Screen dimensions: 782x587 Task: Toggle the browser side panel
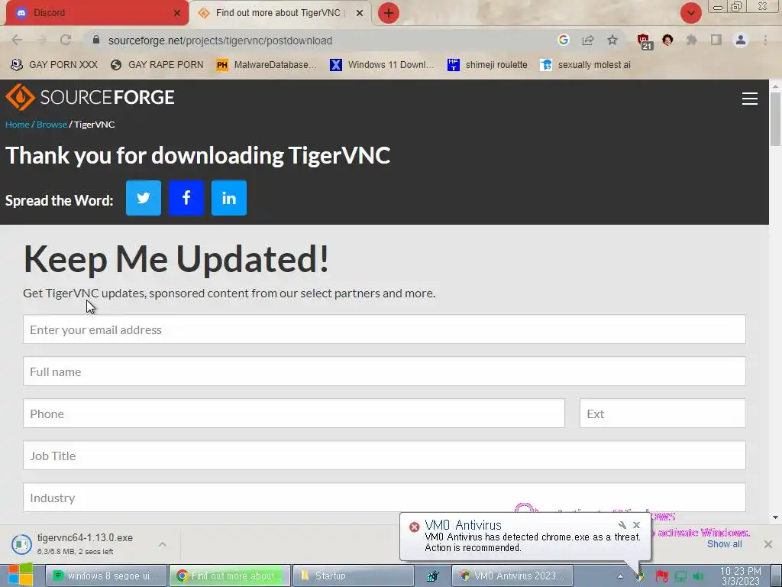click(x=716, y=40)
